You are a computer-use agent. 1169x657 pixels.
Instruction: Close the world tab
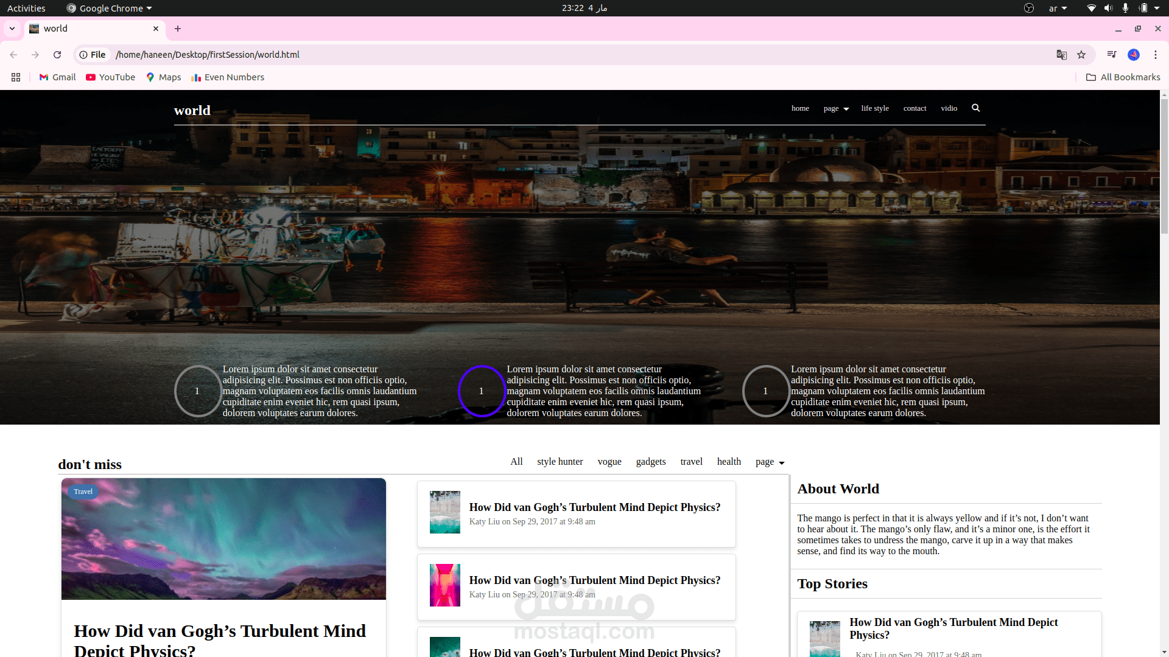click(x=156, y=29)
